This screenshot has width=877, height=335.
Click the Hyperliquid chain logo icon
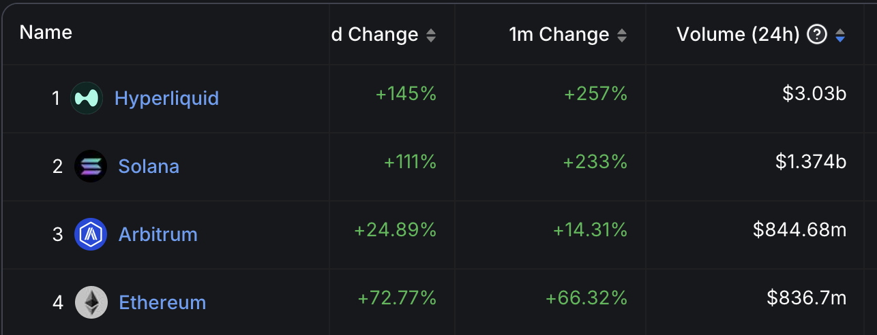[87, 98]
